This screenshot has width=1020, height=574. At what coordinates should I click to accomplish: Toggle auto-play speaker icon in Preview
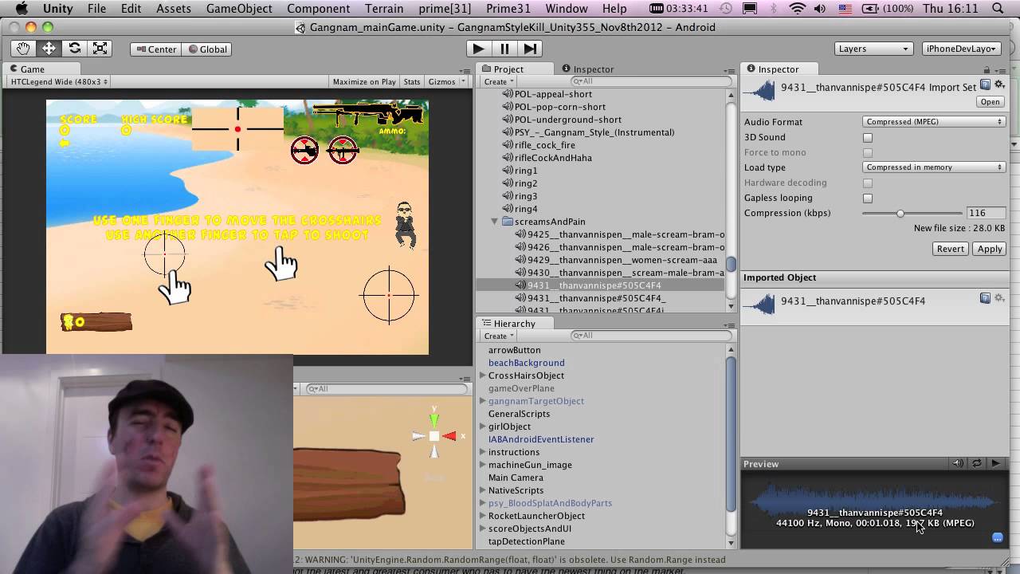[958, 463]
